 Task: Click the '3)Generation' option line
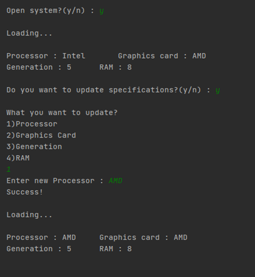point(34,147)
